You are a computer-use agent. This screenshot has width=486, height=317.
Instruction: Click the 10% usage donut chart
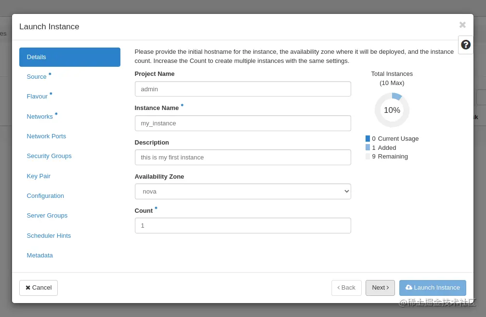point(392,110)
